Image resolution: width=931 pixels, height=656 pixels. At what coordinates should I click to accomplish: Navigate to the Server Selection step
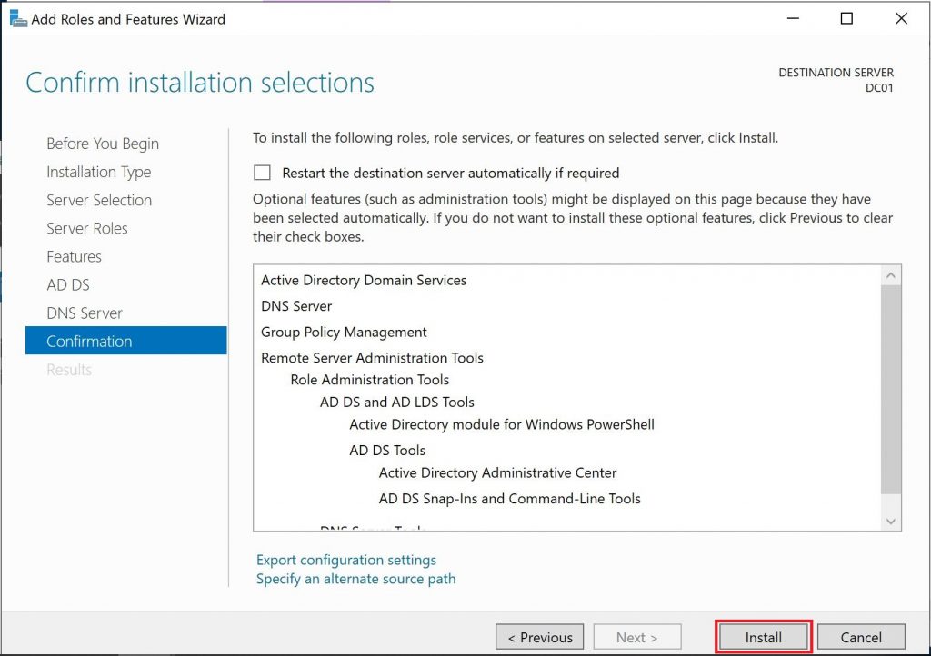click(x=99, y=200)
